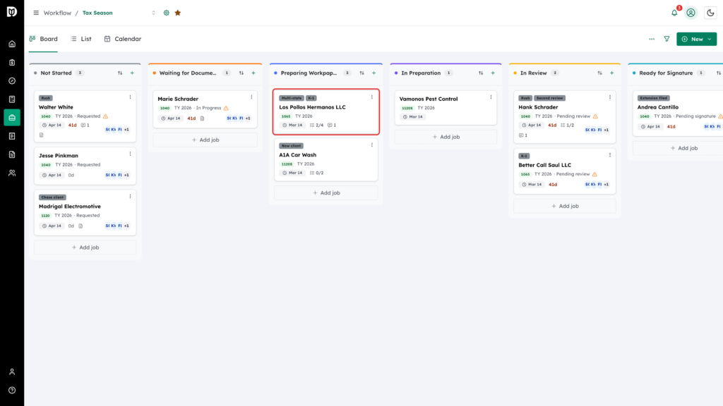Open the Andrea Cantillo job card
Screen dimensions: 723x406
tap(678, 113)
